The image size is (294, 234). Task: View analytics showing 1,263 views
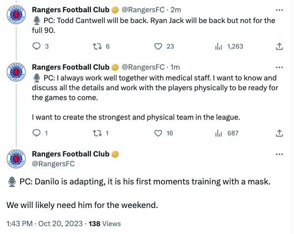pyautogui.click(x=229, y=46)
